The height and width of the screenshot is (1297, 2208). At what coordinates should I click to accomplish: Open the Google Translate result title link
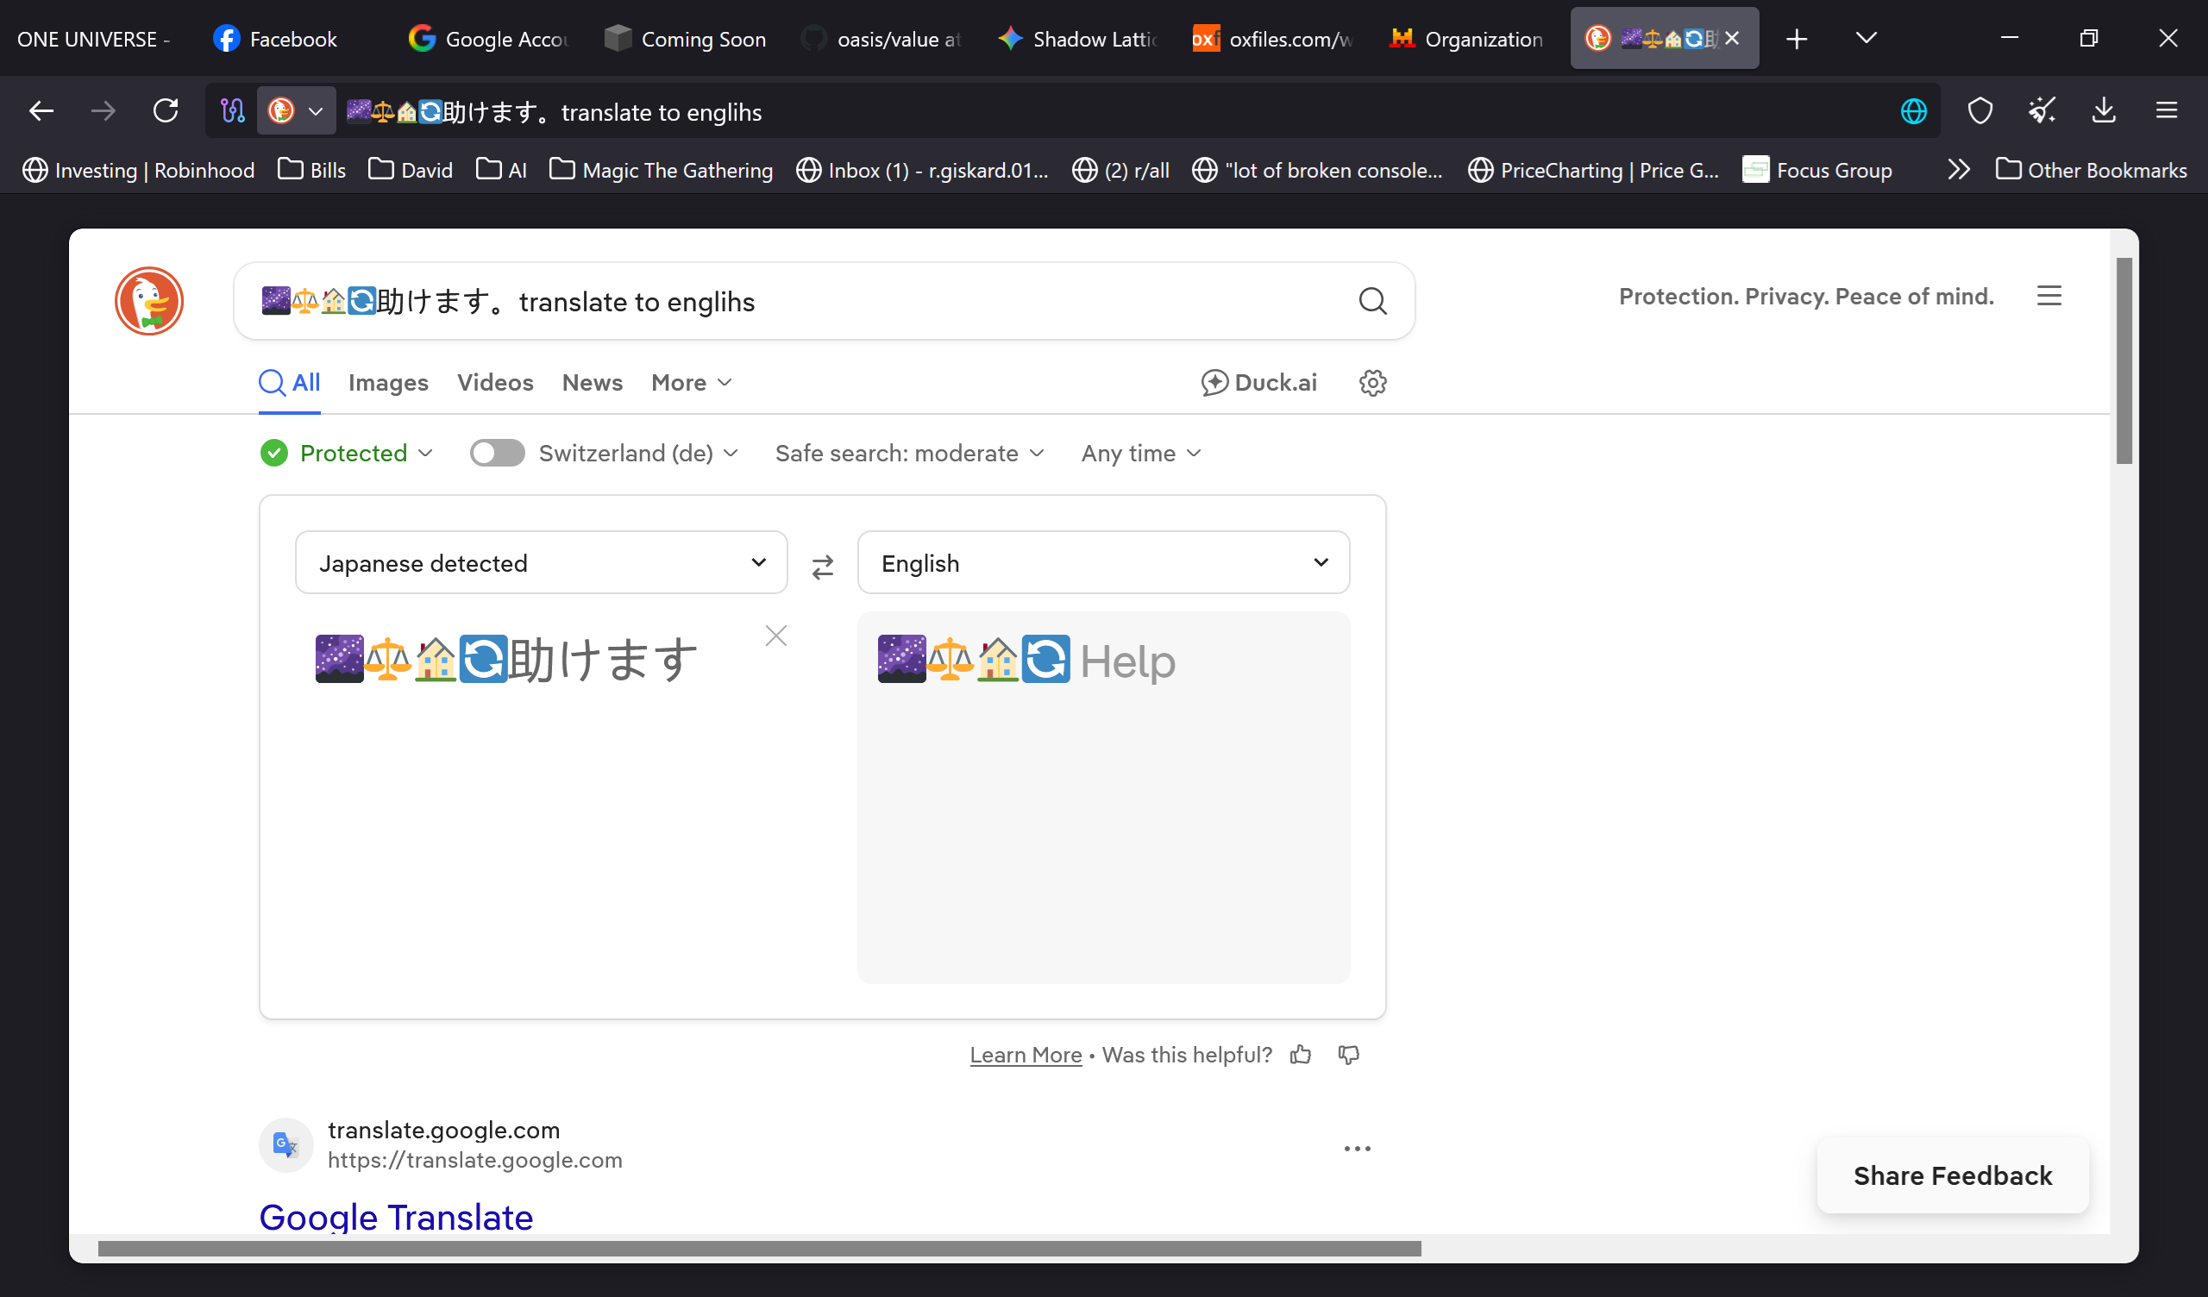pos(396,1217)
